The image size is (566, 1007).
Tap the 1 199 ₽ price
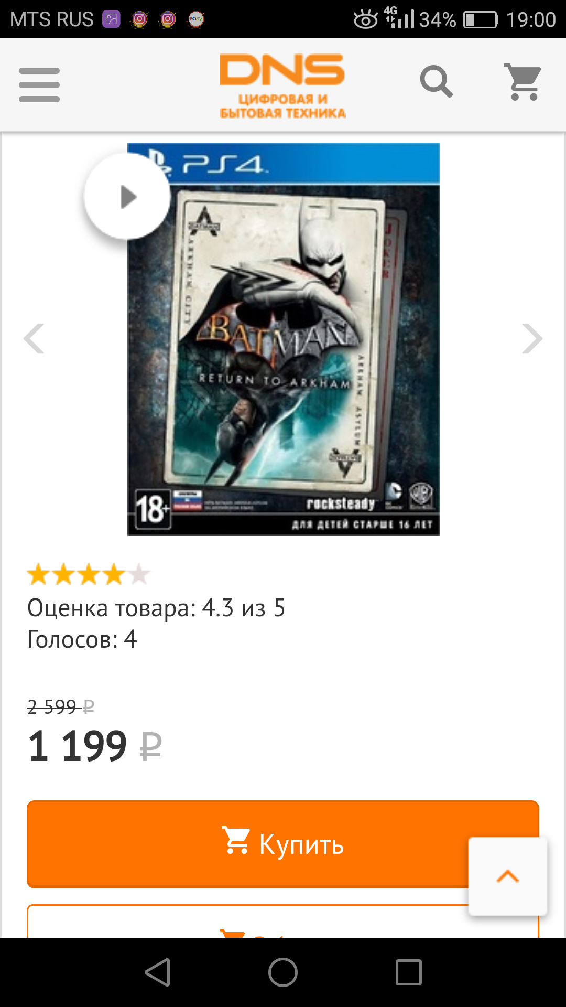point(95,746)
